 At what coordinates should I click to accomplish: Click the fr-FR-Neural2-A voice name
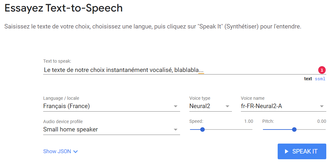coord(261,106)
